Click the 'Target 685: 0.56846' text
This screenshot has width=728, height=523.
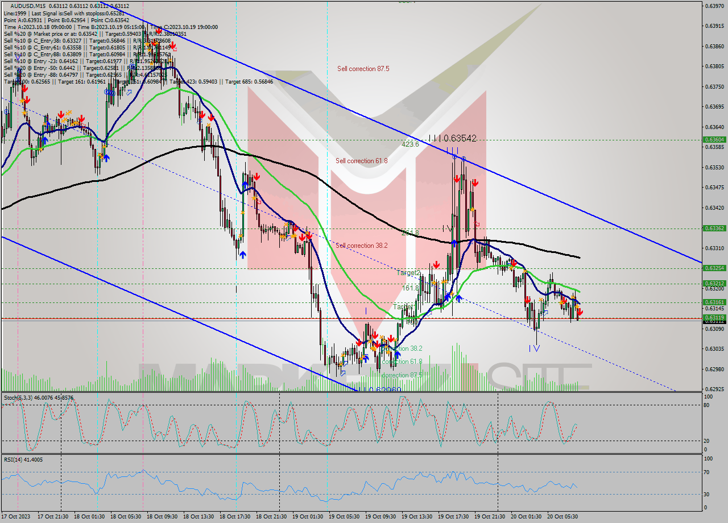point(249,81)
